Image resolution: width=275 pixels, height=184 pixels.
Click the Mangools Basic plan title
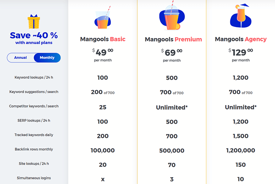tap(103, 39)
